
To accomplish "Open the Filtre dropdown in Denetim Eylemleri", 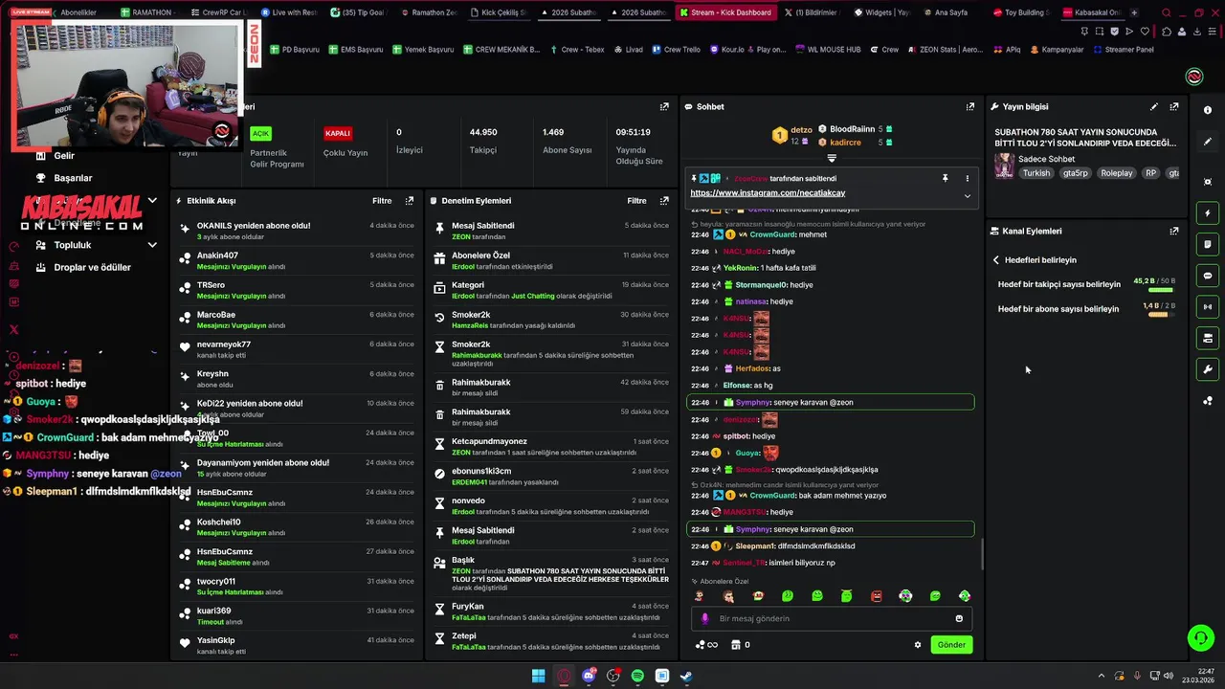I will click(x=636, y=201).
